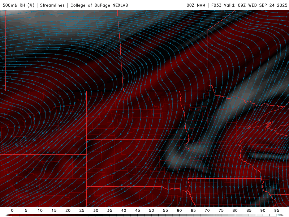The width and height of the screenshot is (289, 217).
Task: Click the colorbar label 40
Action: point(124,210)
